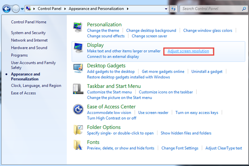The width and height of the screenshot is (249, 166).
Task: Open System and Security category
Action: click(x=28, y=33)
